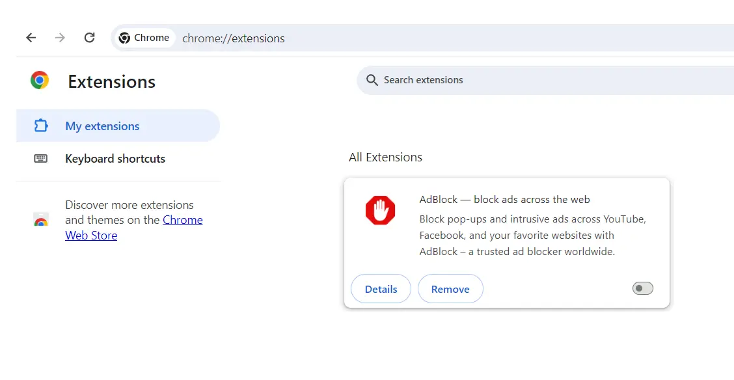Click the chrome://extensions address bar text
The image size is (734, 380).
[x=234, y=38]
